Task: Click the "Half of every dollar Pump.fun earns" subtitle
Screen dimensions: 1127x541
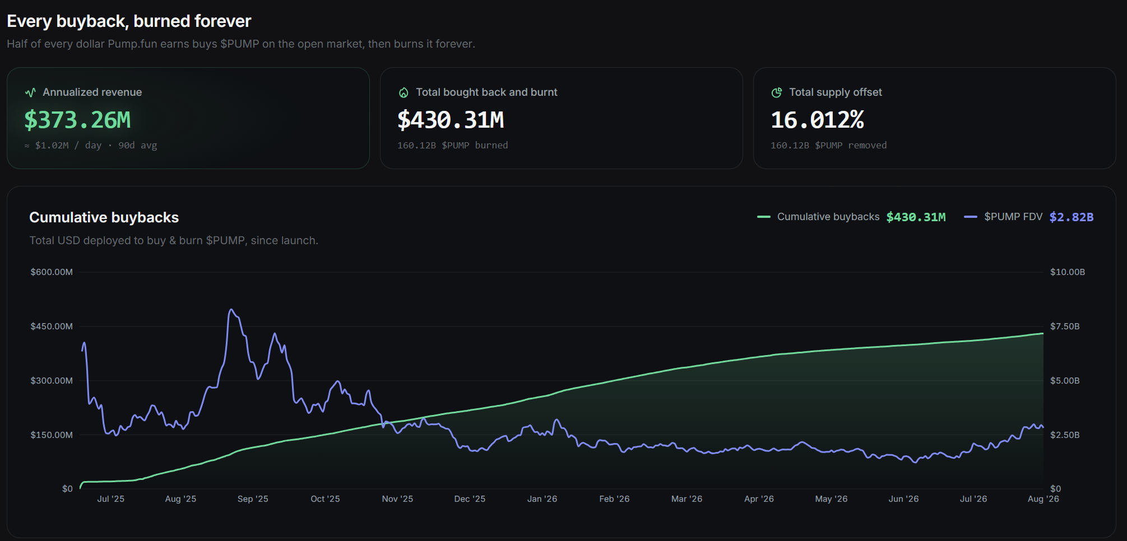Action: coord(241,44)
